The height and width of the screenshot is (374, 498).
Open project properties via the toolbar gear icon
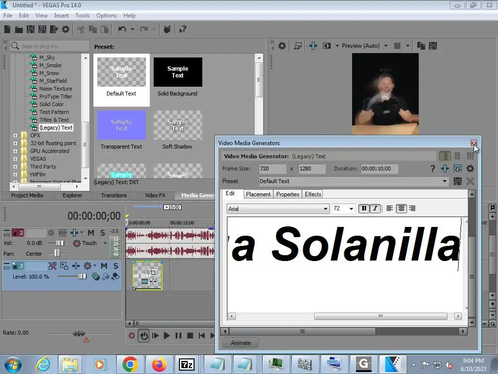point(66,29)
